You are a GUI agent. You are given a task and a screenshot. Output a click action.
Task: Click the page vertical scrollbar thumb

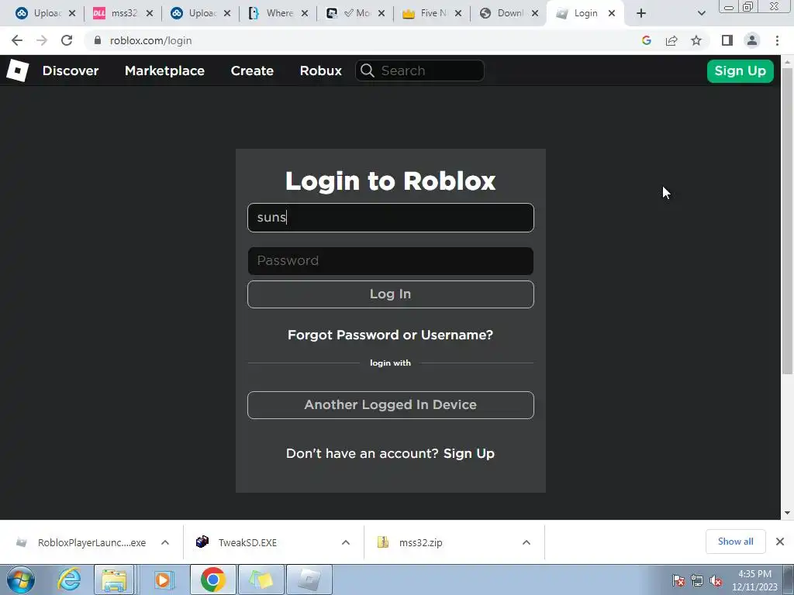click(787, 221)
